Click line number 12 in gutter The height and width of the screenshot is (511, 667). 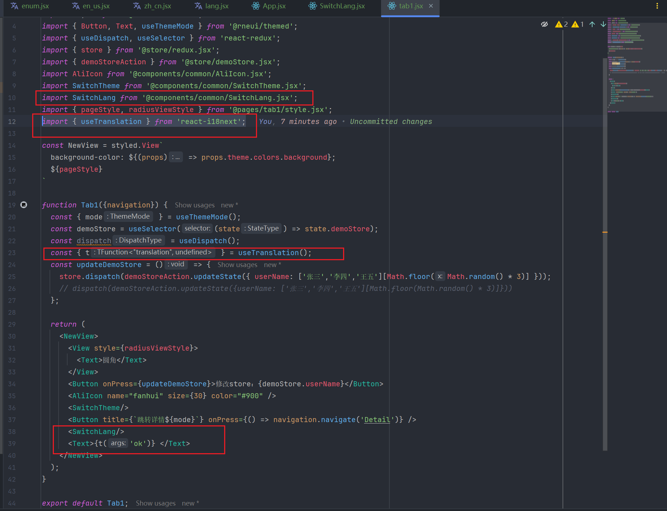pyautogui.click(x=12, y=122)
